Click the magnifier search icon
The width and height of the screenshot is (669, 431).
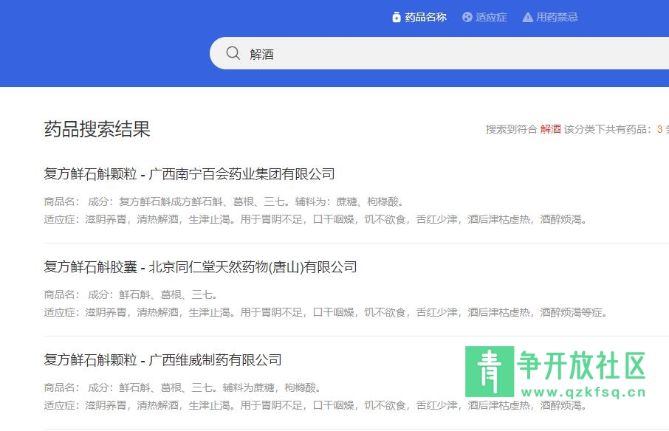(x=233, y=53)
